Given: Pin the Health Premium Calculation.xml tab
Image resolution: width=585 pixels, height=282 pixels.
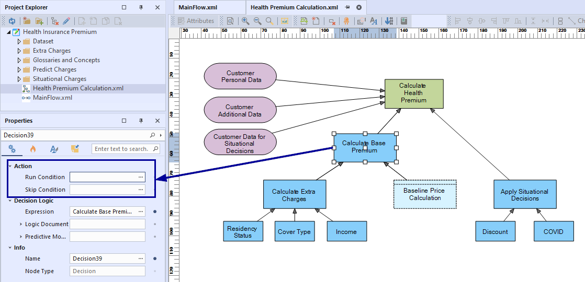Looking at the screenshot, I should [x=347, y=7].
